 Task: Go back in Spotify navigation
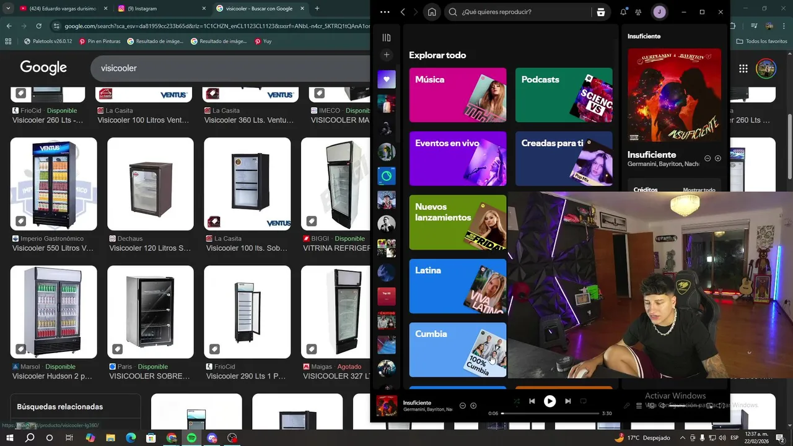click(403, 12)
